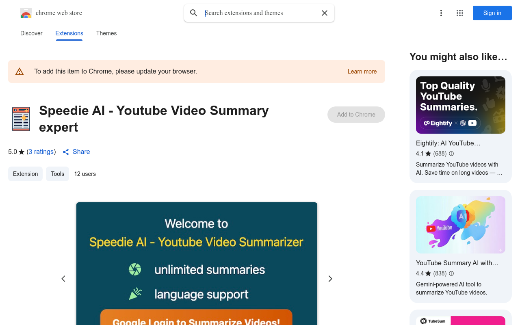This screenshot has width=520, height=325.
Task: Click the Sign in button
Action: coord(492,13)
